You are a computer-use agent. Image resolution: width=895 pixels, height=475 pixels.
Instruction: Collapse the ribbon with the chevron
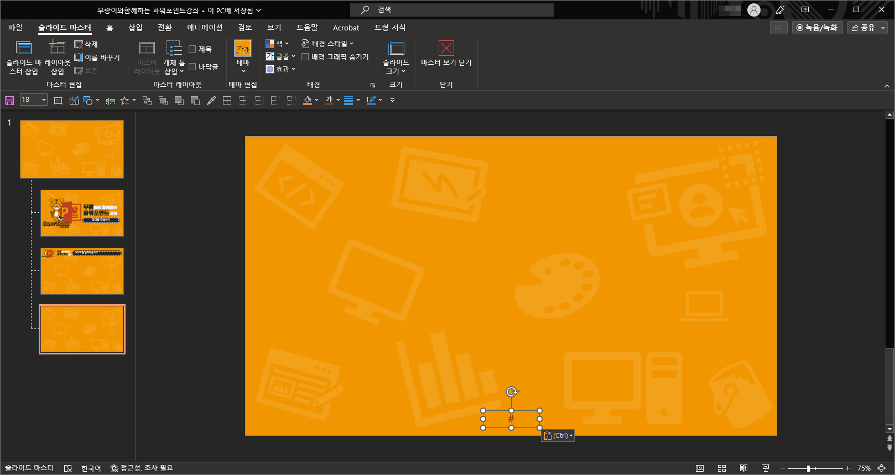pyautogui.click(x=887, y=86)
